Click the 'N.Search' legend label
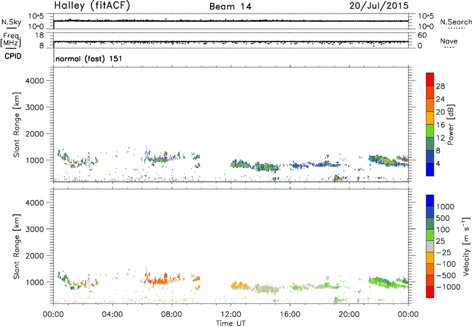The width and height of the screenshot is (472, 327). pyautogui.click(x=455, y=22)
